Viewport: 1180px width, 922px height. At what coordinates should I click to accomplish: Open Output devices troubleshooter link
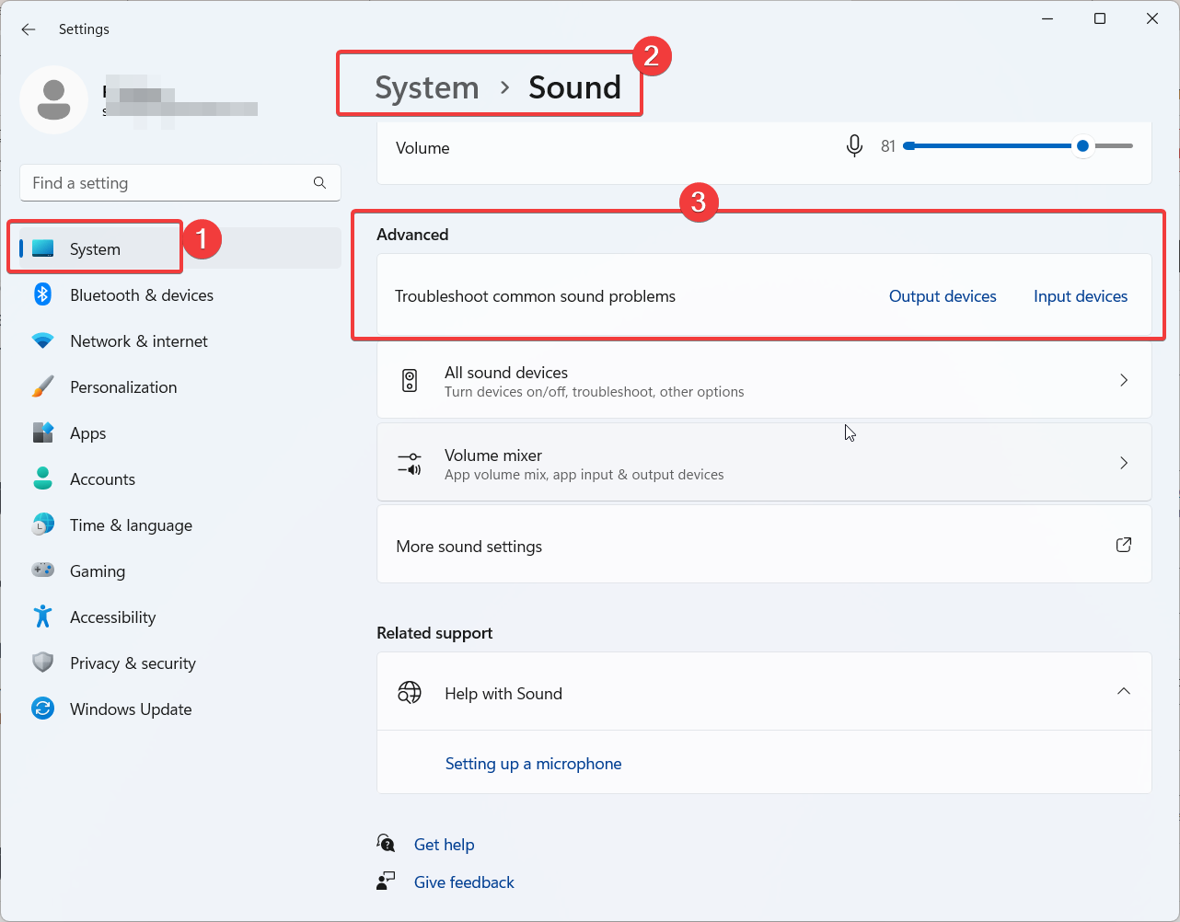942,295
